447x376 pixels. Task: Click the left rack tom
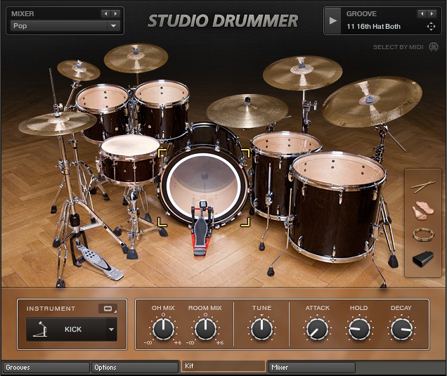click(103, 113)
